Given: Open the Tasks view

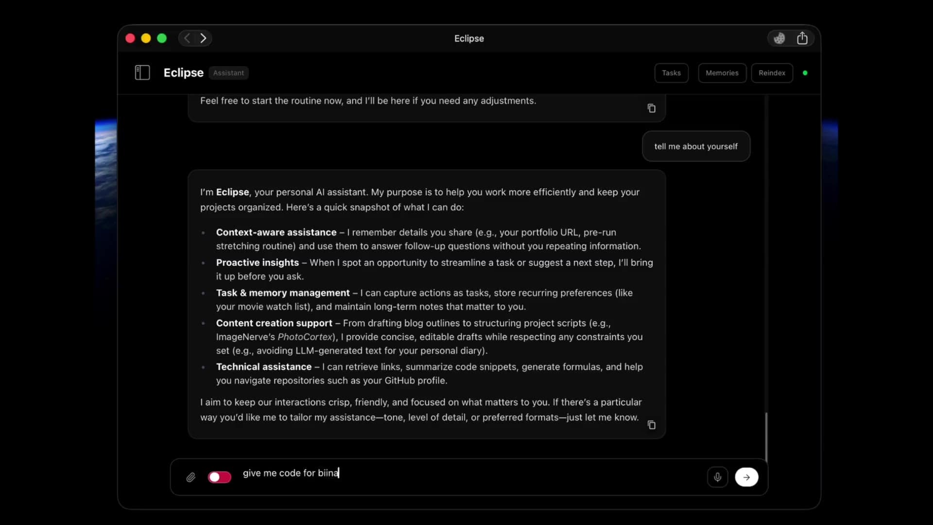Looking at the screenshot, I should (x=671, y=73).
